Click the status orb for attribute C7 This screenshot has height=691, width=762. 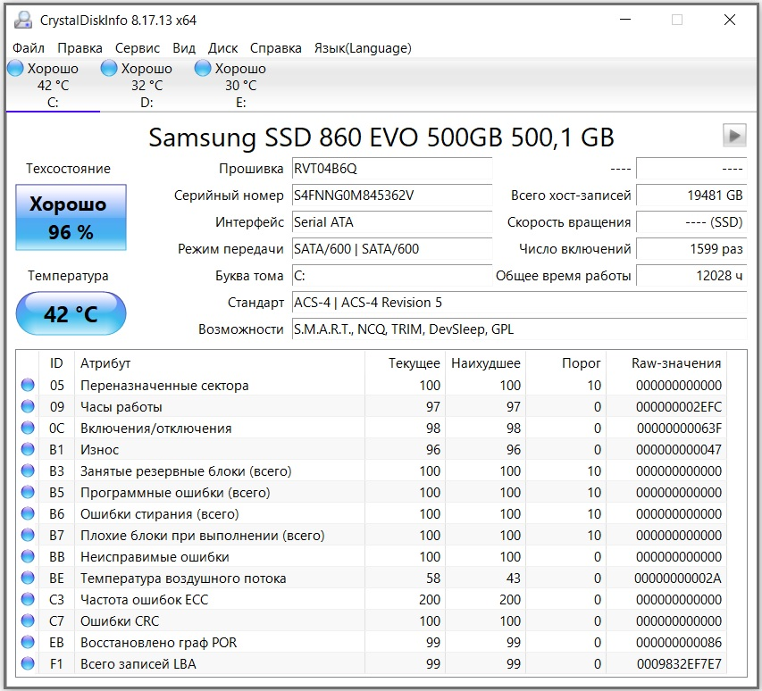pyautogui.click(x=28, y=621)
